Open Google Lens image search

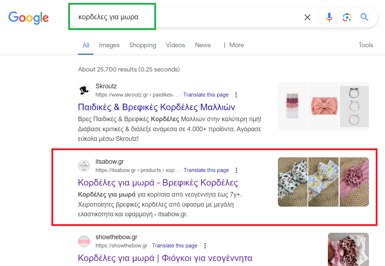347,17
